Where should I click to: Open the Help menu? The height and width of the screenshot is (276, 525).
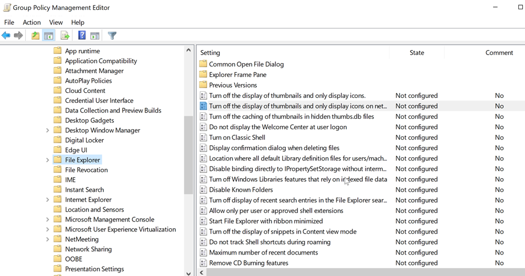78,23
